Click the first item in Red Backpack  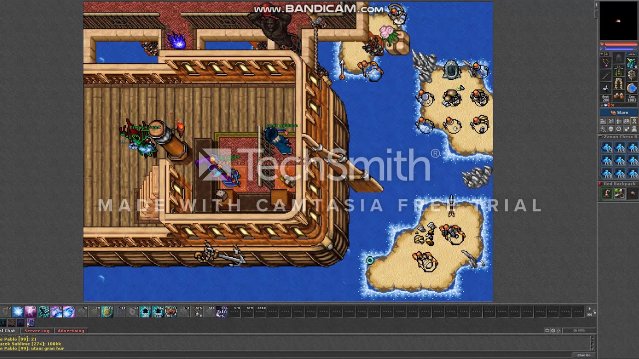[x=607, y=194]
